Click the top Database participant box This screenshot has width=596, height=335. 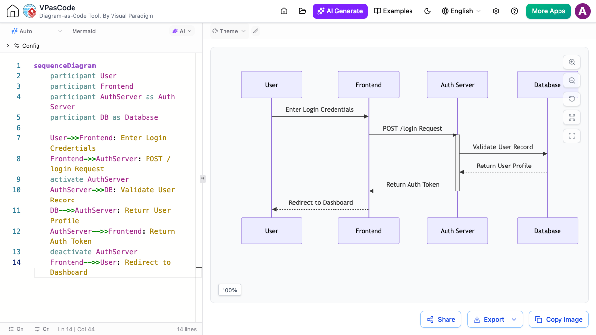(547, 85)
